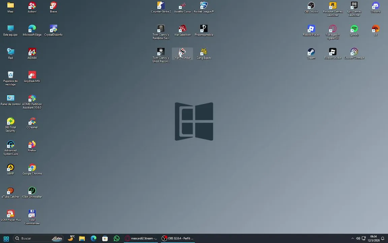Screen dimensions: 388x243
Task: Select OBS Studio desktop shortcut
Action: [311, 7]
